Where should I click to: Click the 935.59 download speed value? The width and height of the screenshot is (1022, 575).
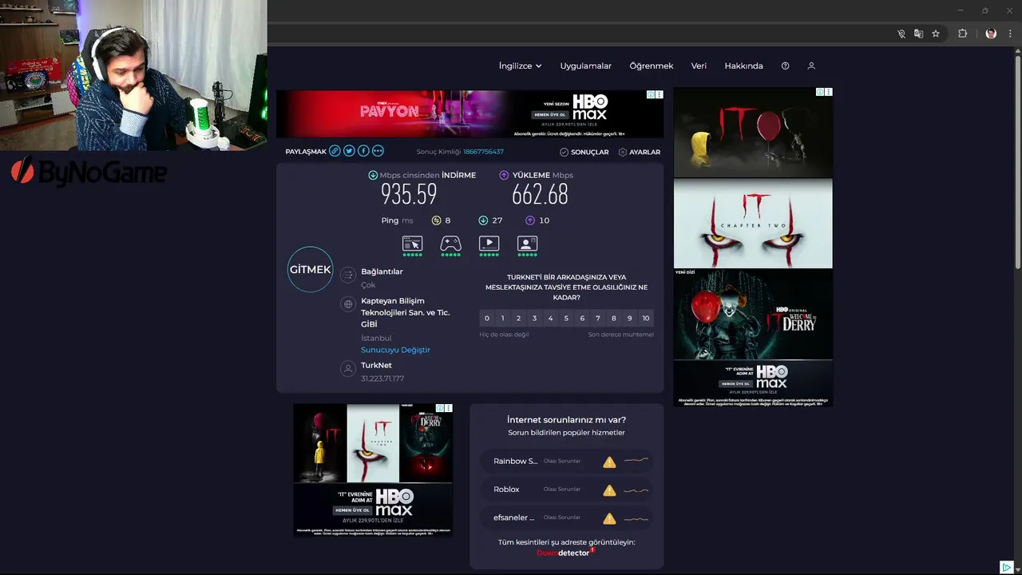pos(409,194)
